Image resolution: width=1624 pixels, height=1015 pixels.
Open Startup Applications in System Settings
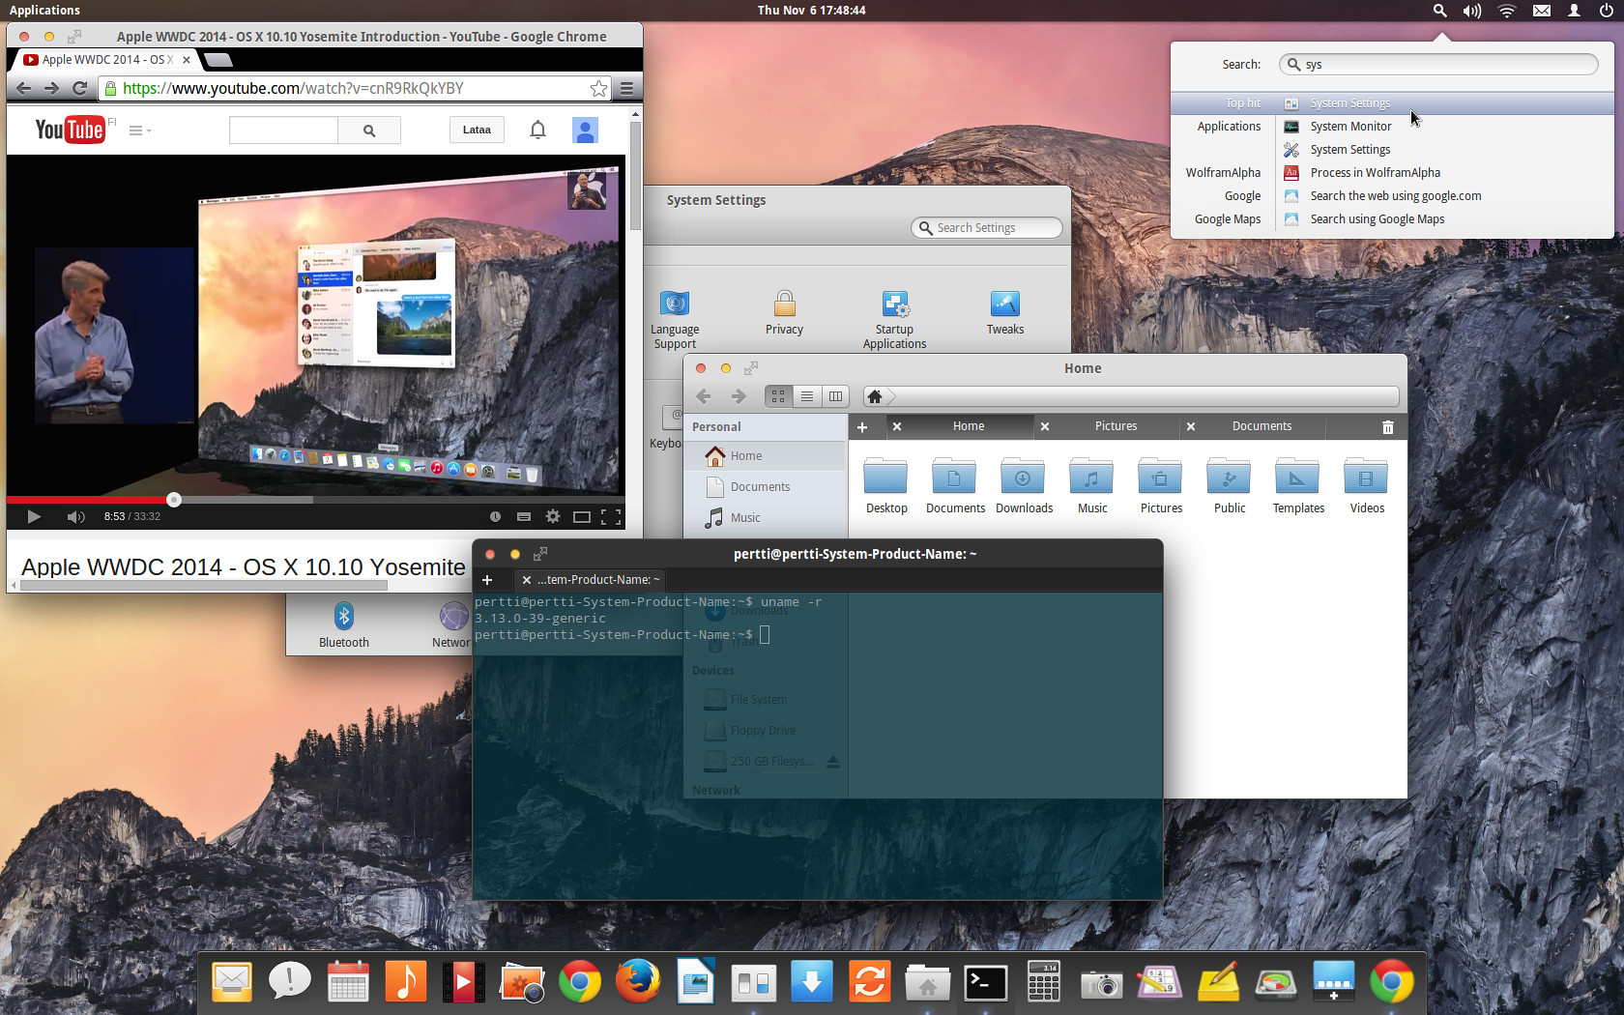(x=894, y=305)
